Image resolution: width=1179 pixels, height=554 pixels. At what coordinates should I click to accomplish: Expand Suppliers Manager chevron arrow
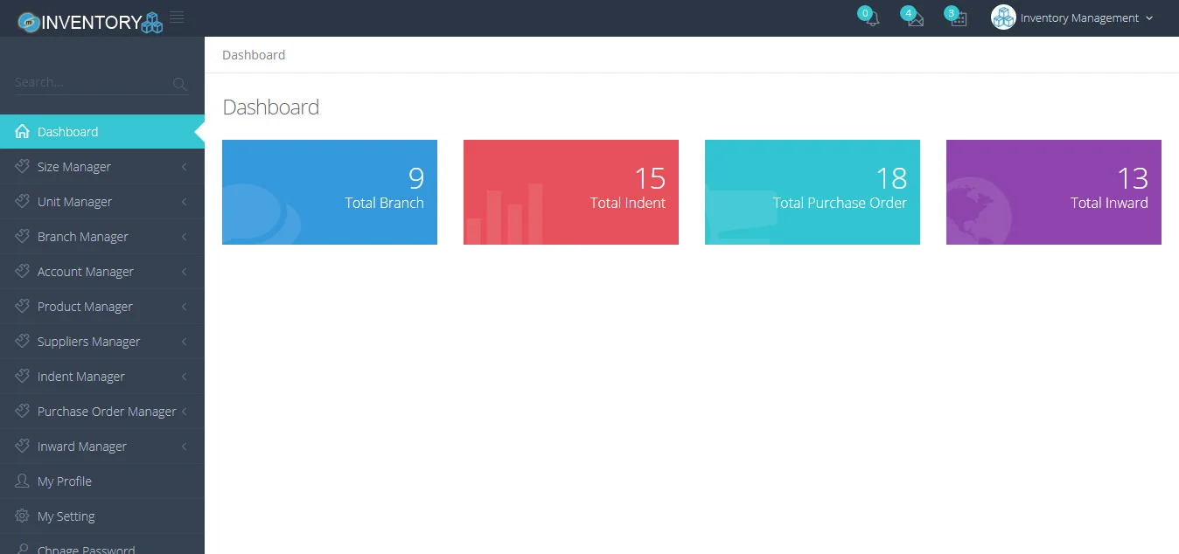pos(185,342)
